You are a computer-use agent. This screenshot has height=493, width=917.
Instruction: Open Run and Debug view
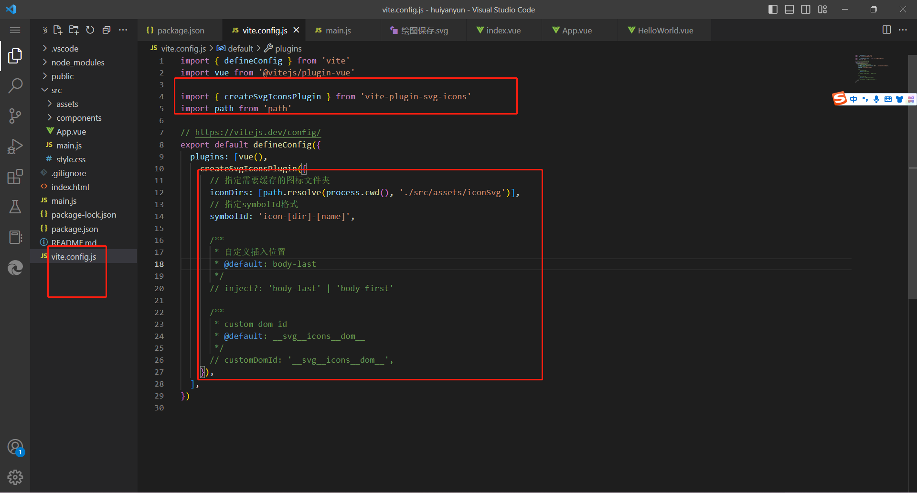(15, 146)
